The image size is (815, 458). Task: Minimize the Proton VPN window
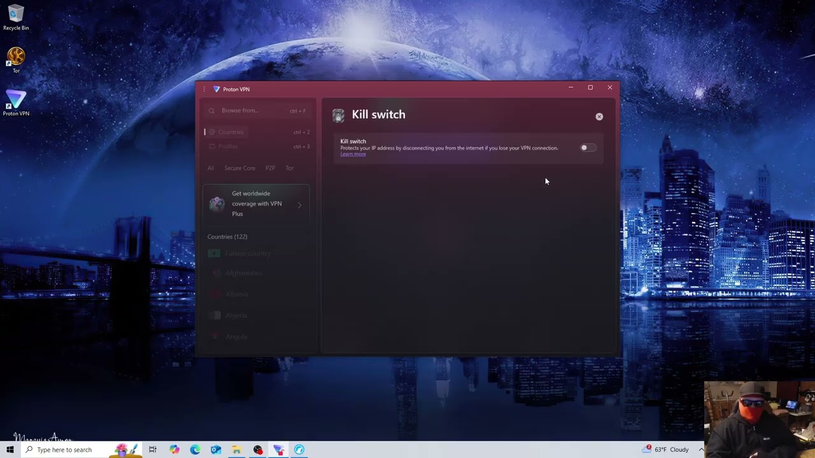pos(570,88)
